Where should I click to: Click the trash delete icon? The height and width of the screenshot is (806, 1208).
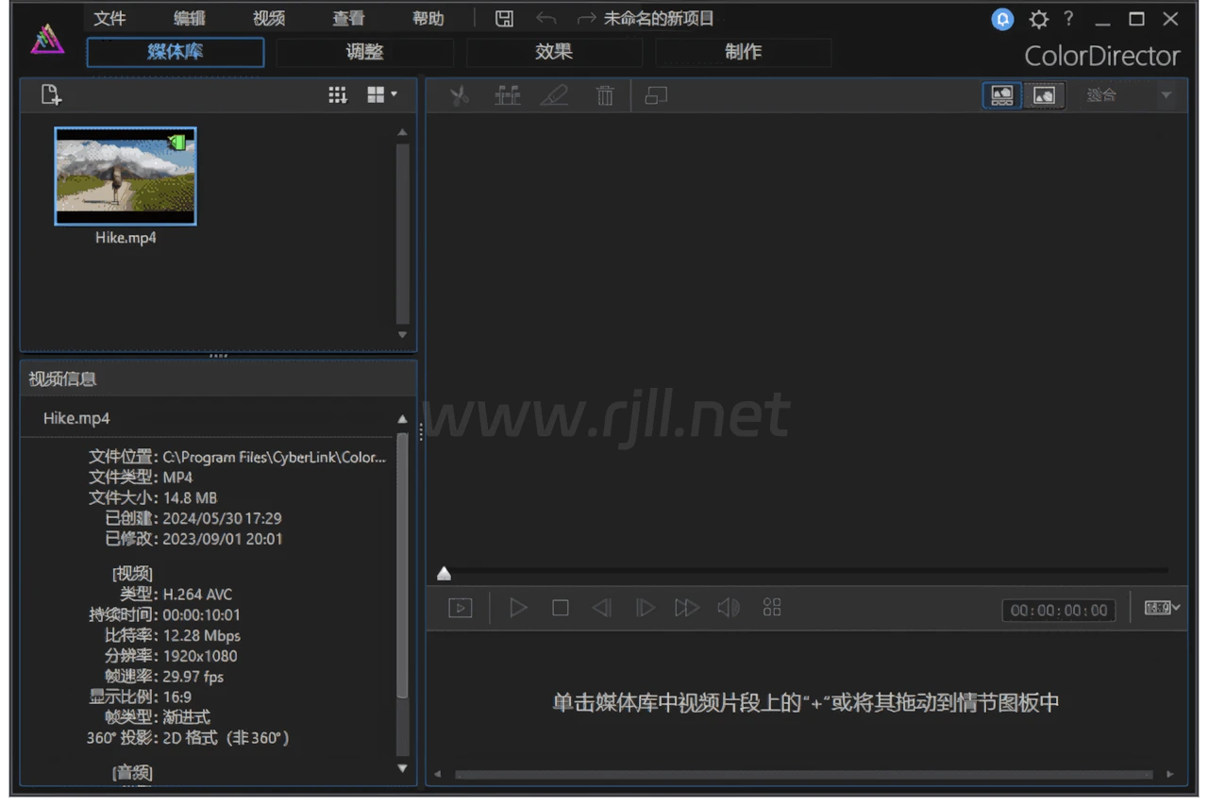pyautogui.click(x=605, y=95)
